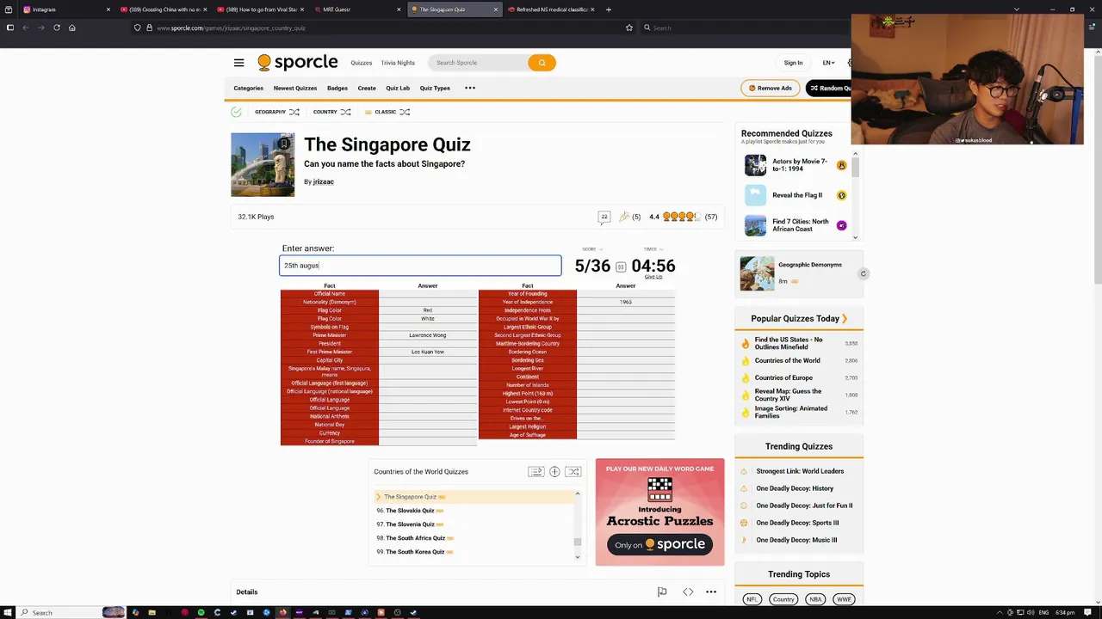Image resolution: width=1102 pixels, height=619 pixels.
Task: Open the EN language dropdown
Action: [x=828, y=63]
